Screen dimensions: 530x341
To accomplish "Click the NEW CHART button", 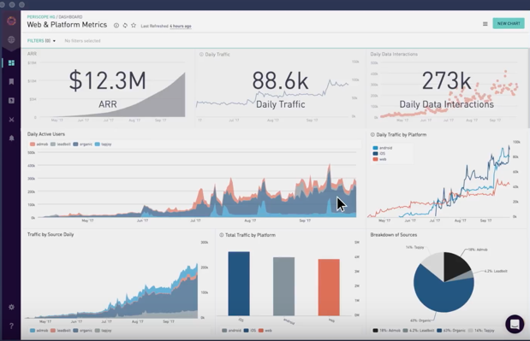I will click(509, 23).
